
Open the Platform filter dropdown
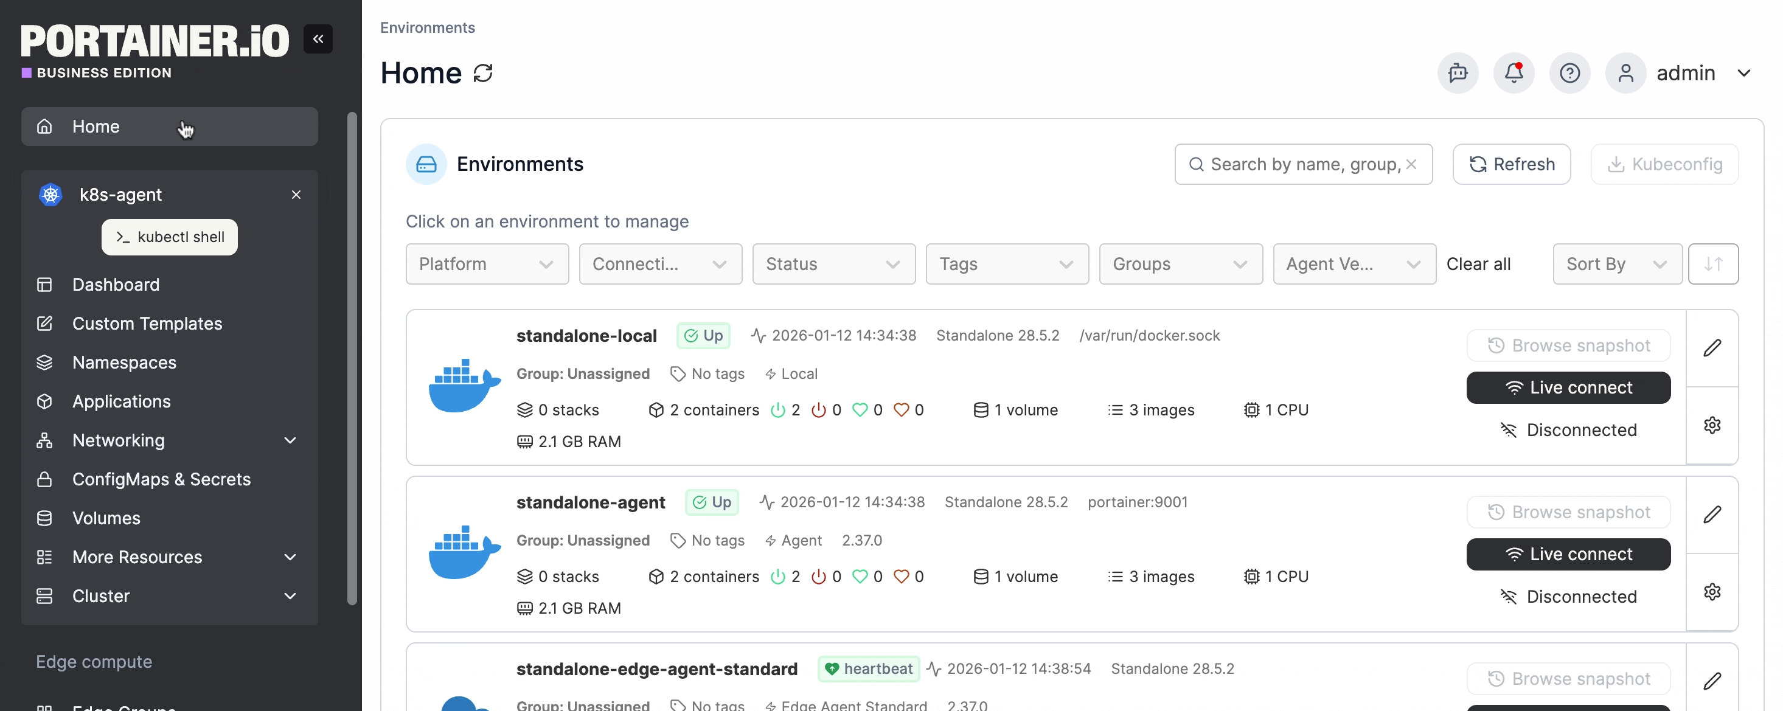pyautogui.click(x=487, y=264)
